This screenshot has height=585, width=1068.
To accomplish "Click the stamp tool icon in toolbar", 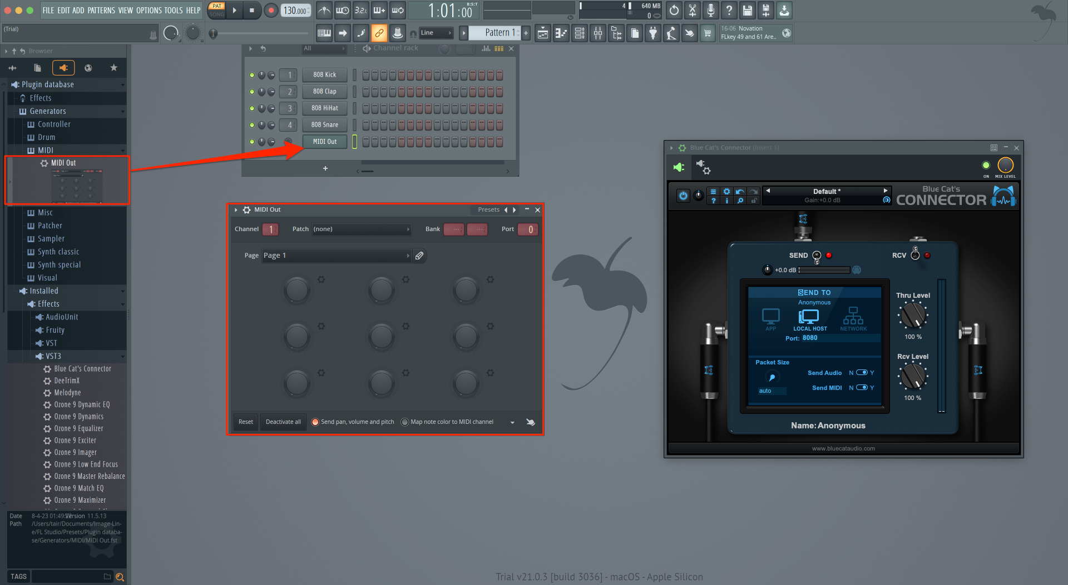I will point(397,33).
